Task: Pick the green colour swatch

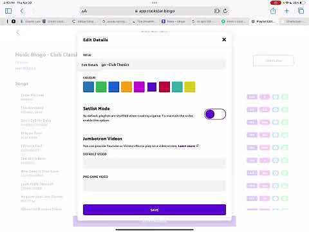Action: tap(101, 87)
